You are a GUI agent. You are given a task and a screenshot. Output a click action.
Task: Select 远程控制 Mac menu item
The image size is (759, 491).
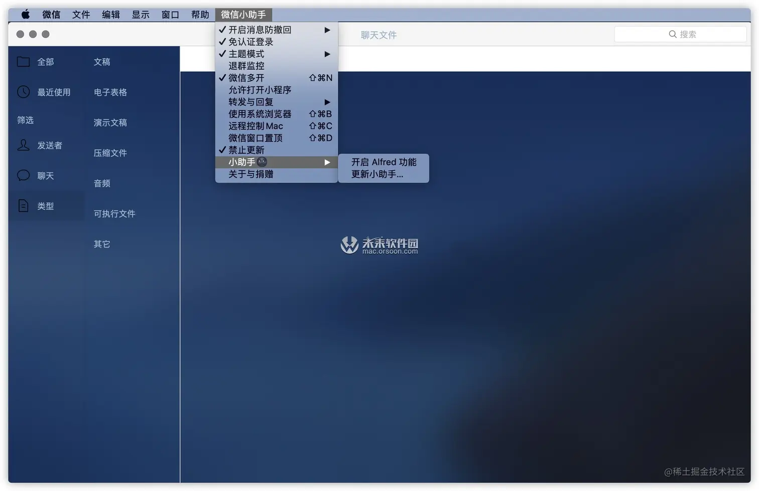tap(276, 126)
